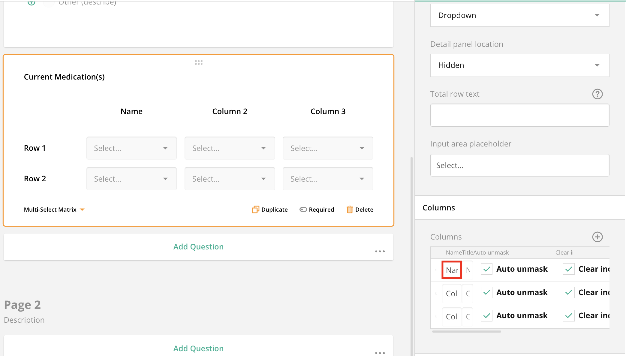Image resolution: width=626 pixels, height=356 pixels.
Task: Open the cell type Dropdown selector
Action: [519, 15]
